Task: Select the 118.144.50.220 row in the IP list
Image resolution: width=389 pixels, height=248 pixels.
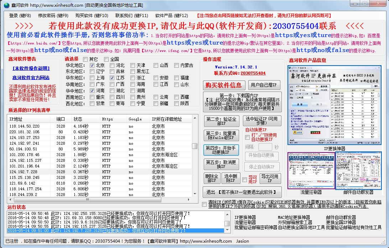Action: pos(100,126)
